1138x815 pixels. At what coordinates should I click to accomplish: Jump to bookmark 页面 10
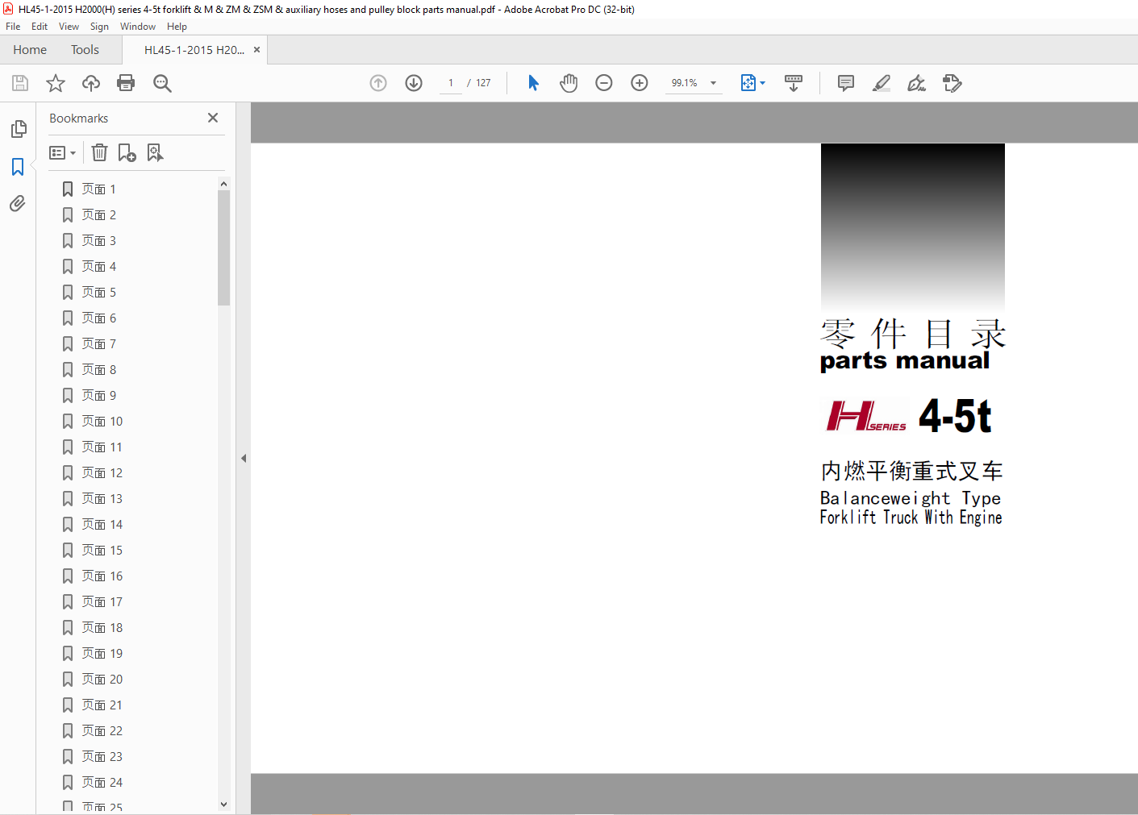pos(102,421)
